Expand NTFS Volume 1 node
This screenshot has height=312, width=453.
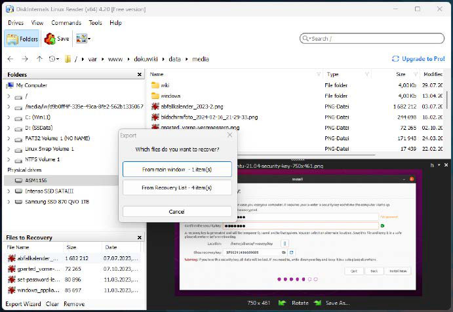[x=9, y=159]
